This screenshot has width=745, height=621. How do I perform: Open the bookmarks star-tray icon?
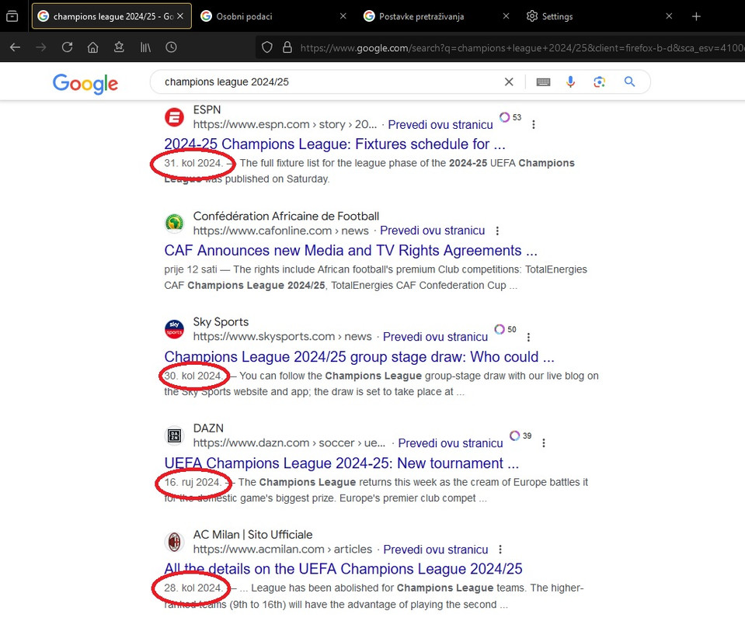point(119,47)
